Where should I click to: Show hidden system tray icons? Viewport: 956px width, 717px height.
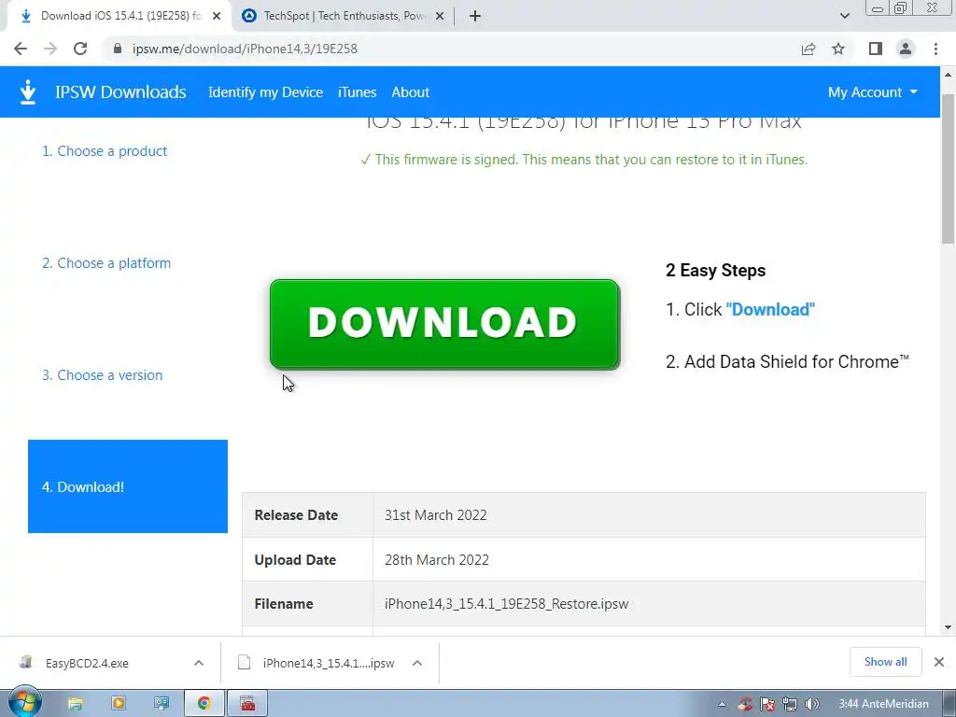pyautogui.click(x=722, y=704)
